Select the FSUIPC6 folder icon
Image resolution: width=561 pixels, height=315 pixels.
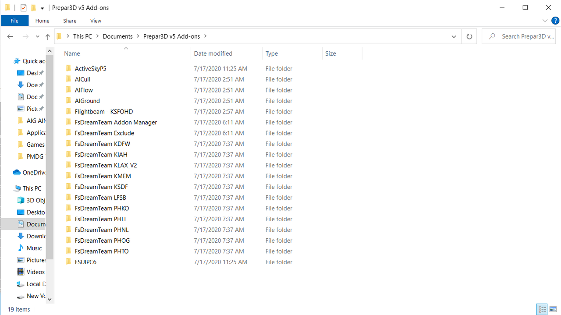pos(68,262)
